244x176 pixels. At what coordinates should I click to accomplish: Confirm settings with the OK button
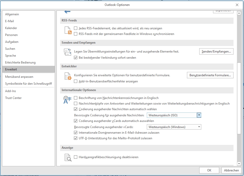tap(209, 170)
